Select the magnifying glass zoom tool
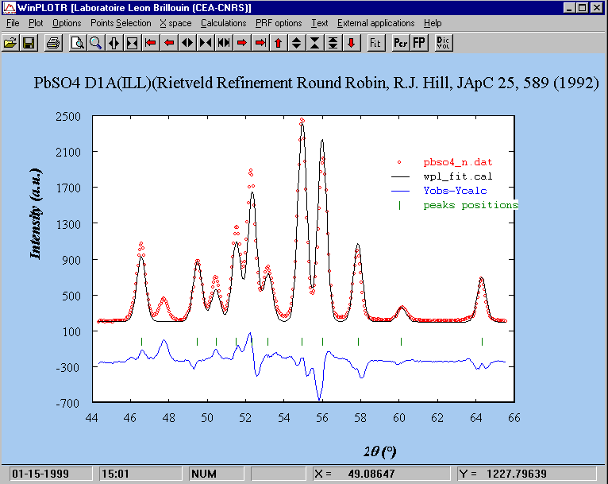The height and width of the screenshot is (484, 608). point(95,42)
